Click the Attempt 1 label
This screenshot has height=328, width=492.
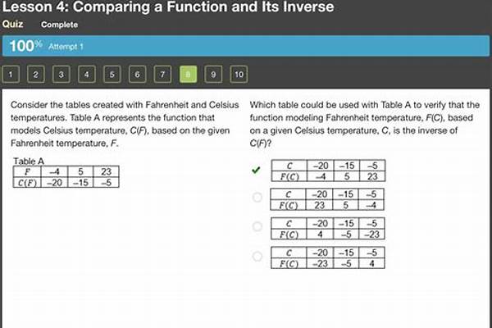tap(66, 47)
